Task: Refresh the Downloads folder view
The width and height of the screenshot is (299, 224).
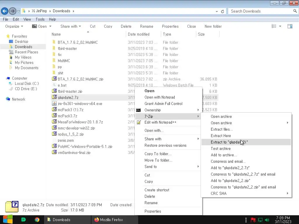Action: (x=222, y=11)
